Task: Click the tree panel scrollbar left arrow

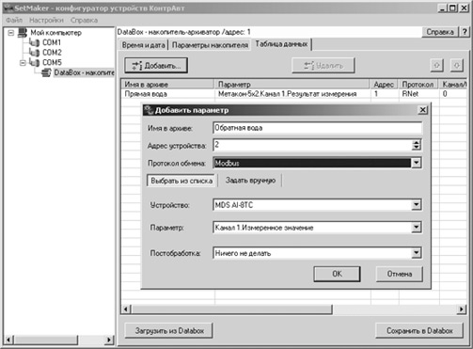Action: coord(8,340)
